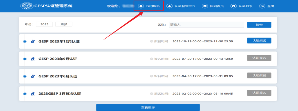Viewport: 298px width, 111px height.
Task: Click the CCF logo in the header
Action: click(x=27, y=6)
